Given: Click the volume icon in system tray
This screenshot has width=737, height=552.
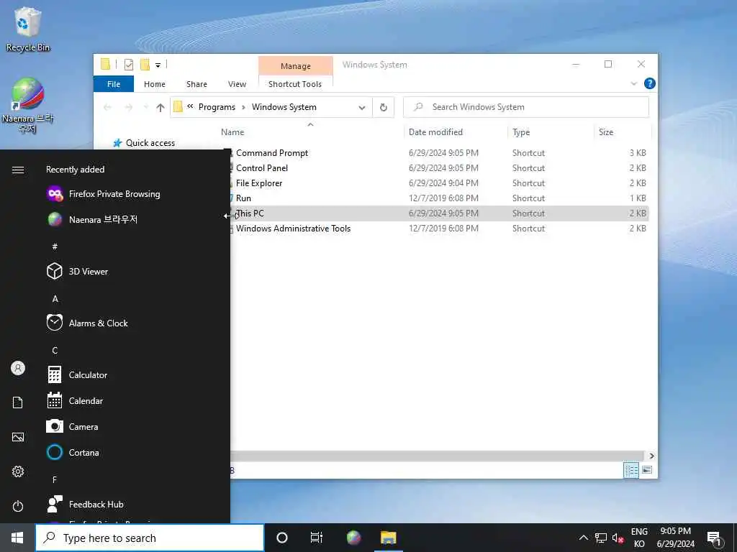Looking at the screenshot, I should (x=617, y=538).
